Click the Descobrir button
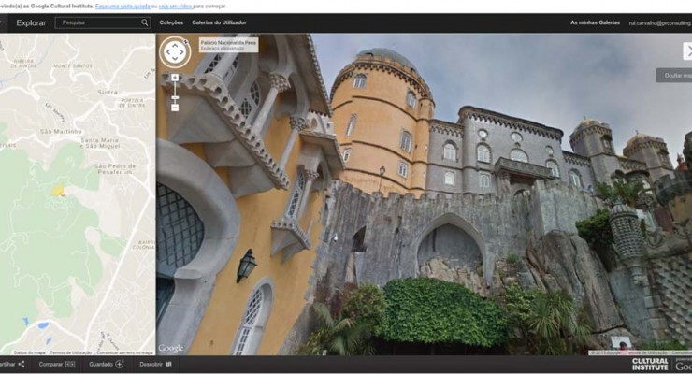Screen dimensions: 692x374 [x=156, y=365]
